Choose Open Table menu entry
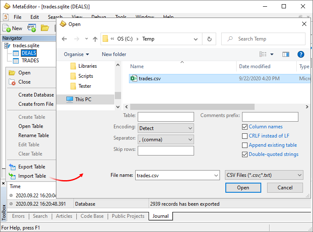Image resolution: width=313 pixels, height=232 pixels. (31, 126)
